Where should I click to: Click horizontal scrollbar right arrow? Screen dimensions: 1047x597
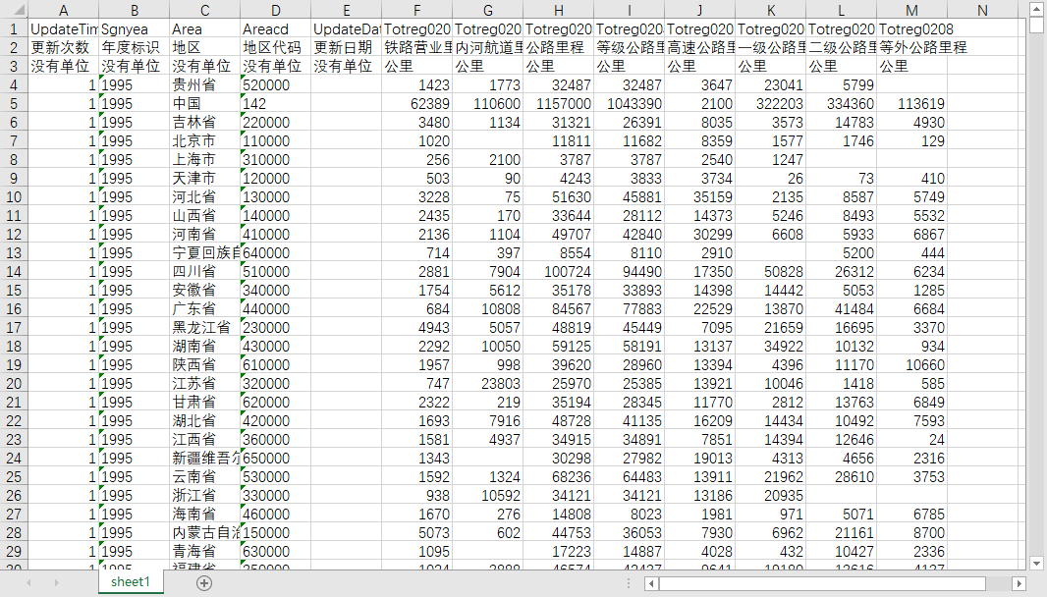click(1019, 583)
